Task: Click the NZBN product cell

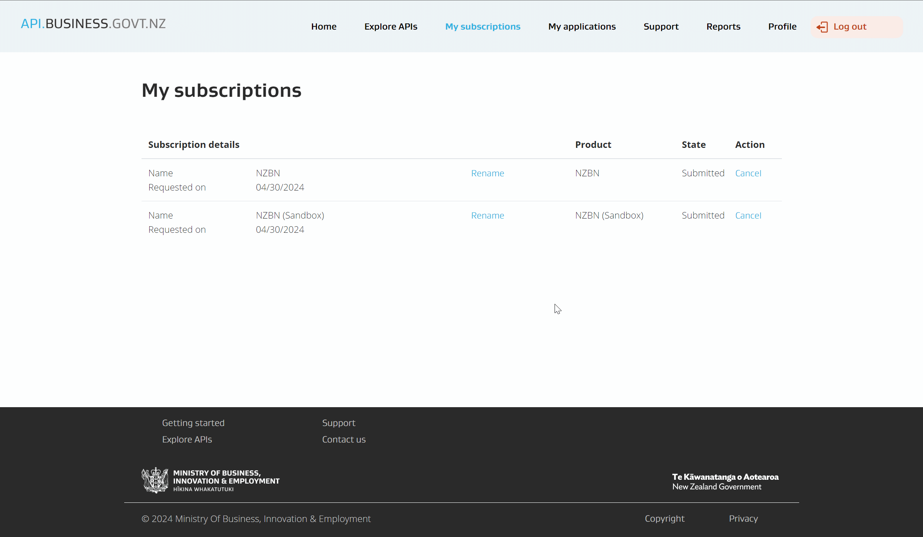Action: click(x=587, y=173)
